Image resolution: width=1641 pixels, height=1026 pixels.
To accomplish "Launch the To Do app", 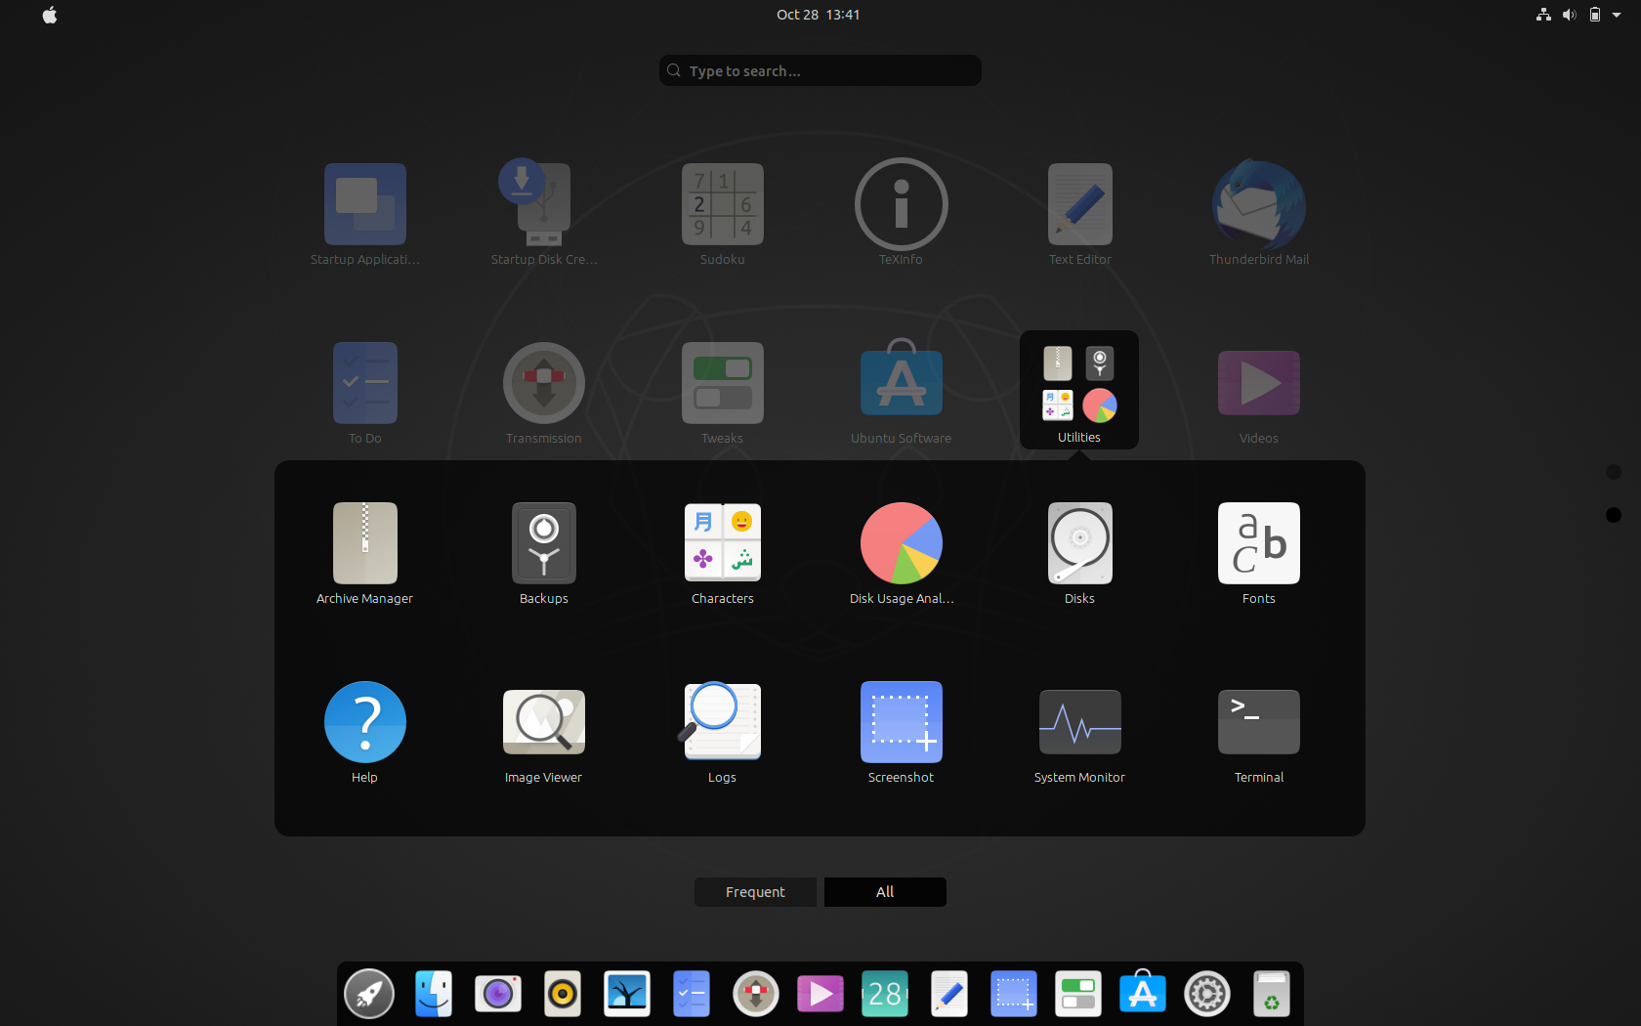I will [x=364, y=393].
